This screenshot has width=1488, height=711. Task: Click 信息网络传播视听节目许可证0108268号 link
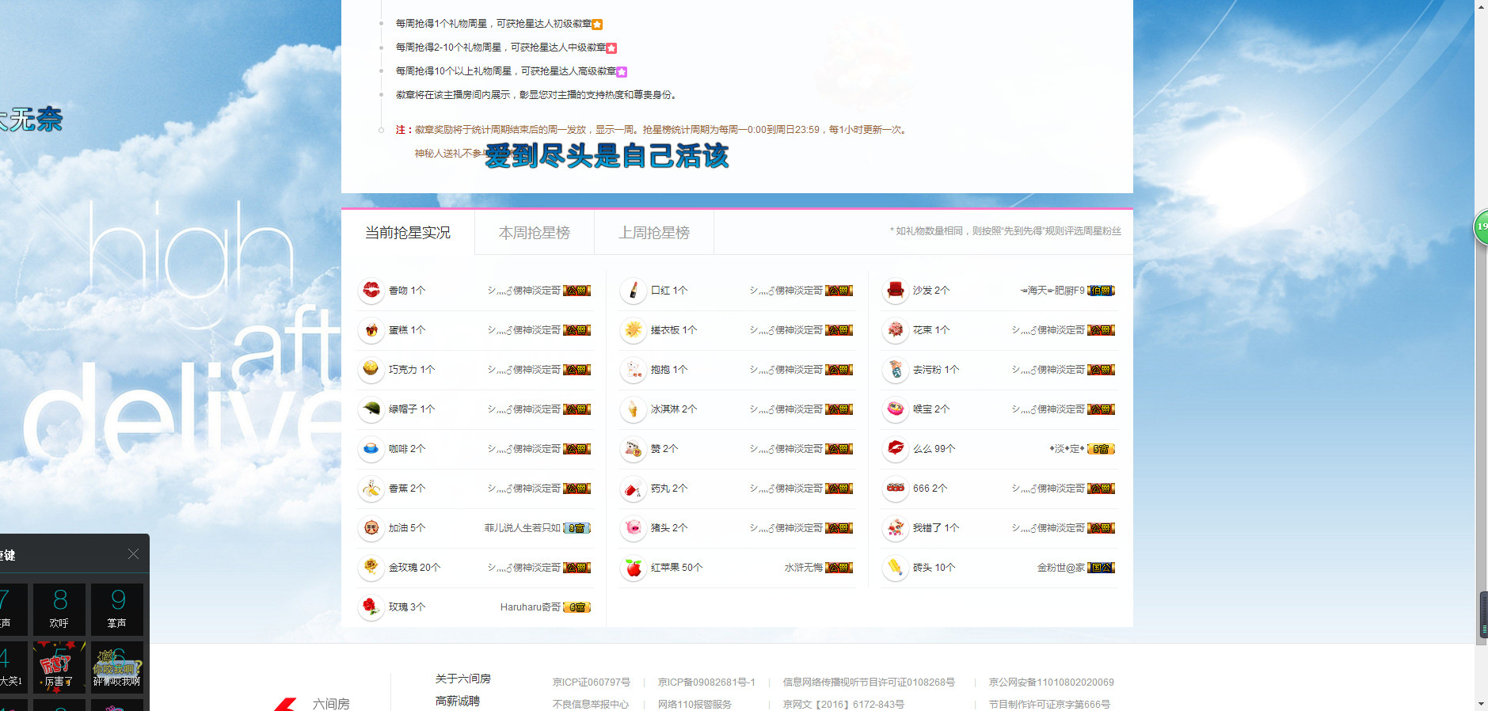click(x=869, y=682)
